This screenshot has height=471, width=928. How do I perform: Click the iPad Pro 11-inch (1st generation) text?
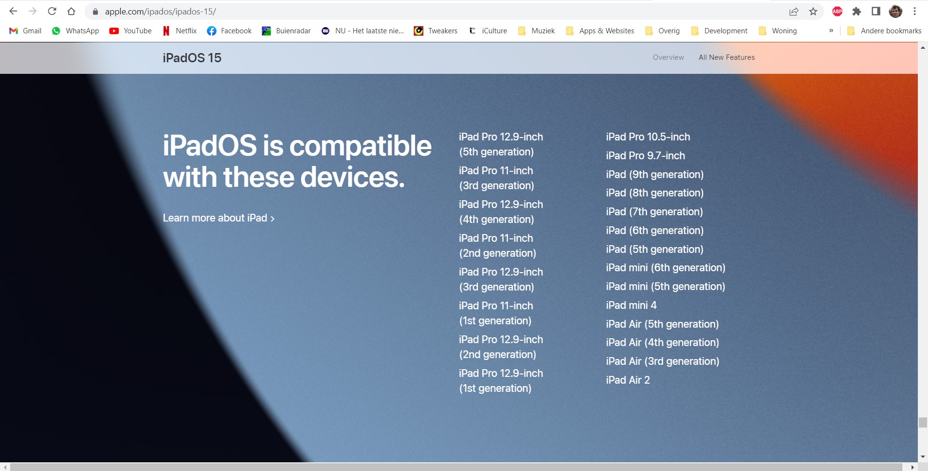[x=496, y=313]
